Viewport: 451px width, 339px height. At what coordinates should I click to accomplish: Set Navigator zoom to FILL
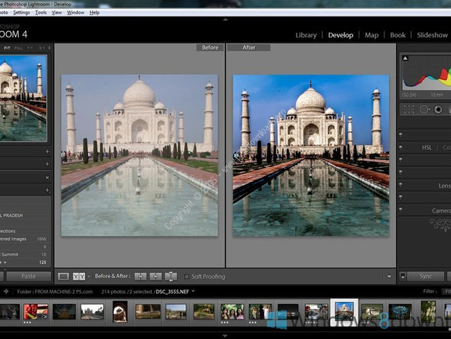coord(18,48)
